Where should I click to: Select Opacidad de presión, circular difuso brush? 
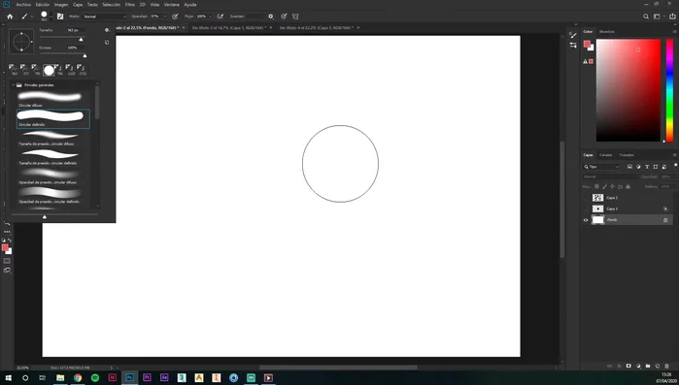(x=52, y=176)
